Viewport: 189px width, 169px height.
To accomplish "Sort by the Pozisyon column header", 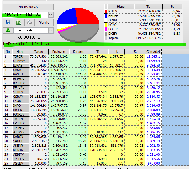I will point(59,52).
